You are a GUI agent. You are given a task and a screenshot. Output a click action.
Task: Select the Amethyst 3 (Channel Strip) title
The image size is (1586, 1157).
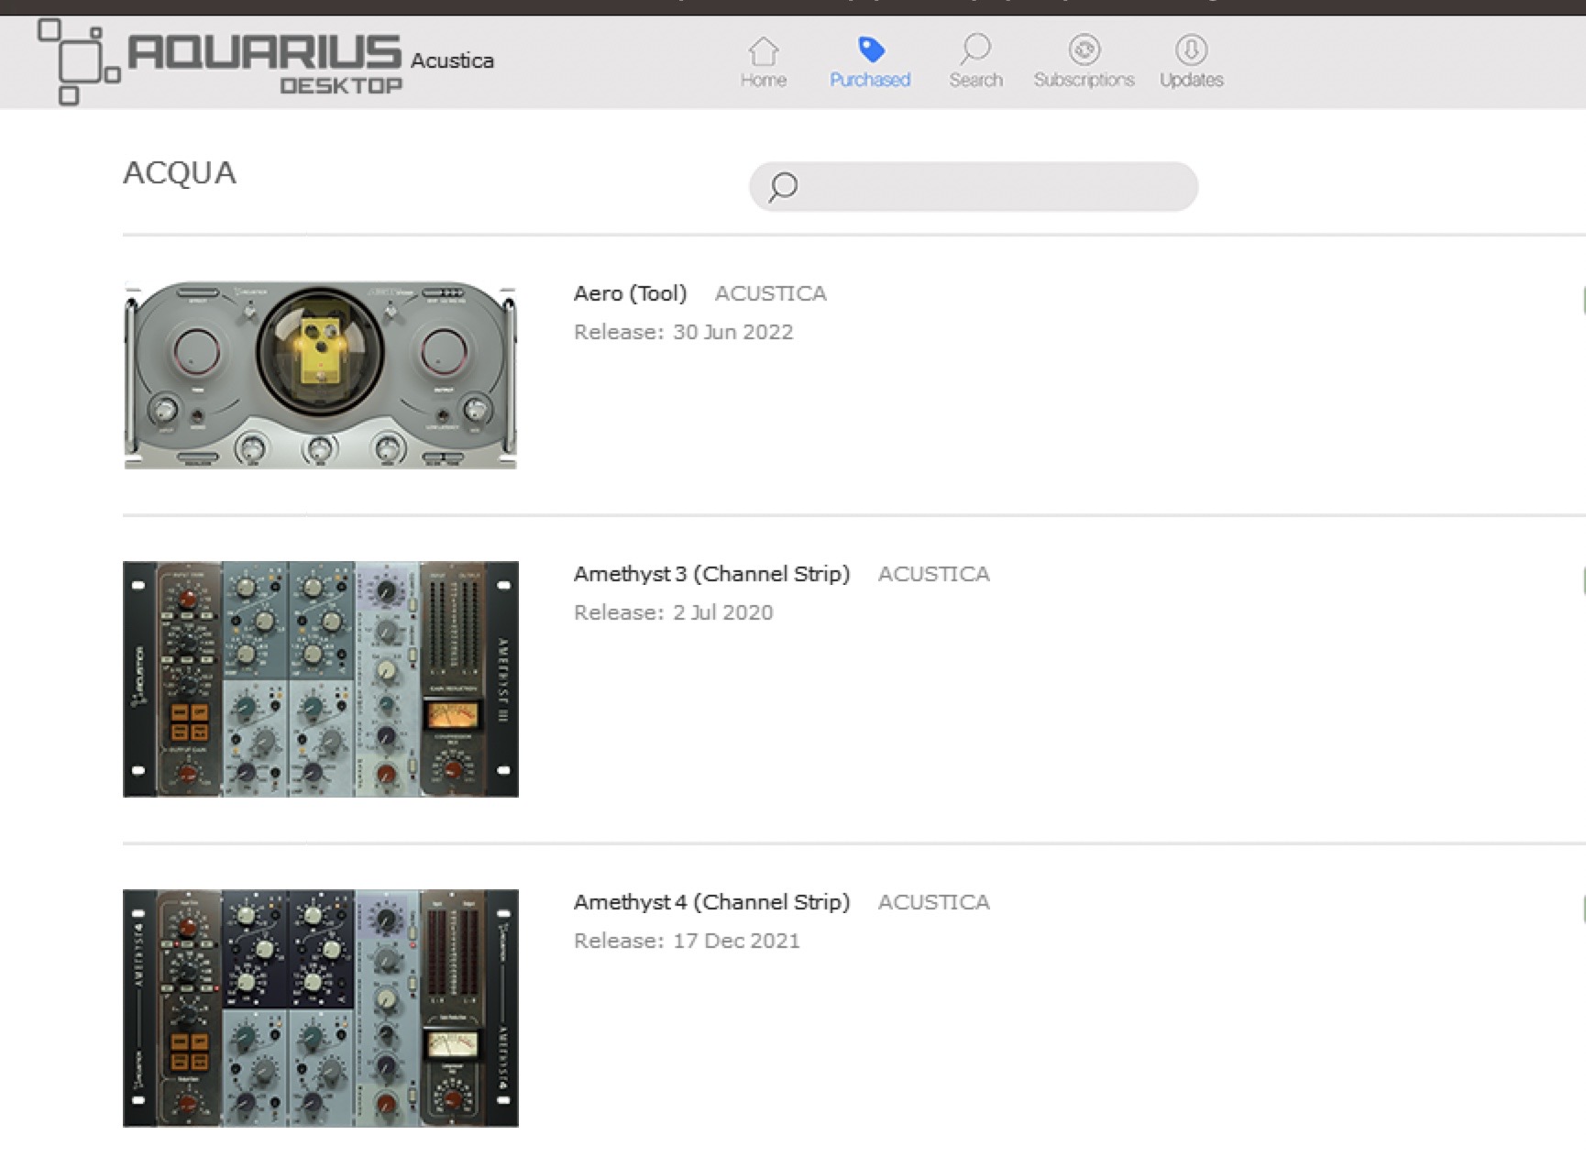tap(711, 574)
